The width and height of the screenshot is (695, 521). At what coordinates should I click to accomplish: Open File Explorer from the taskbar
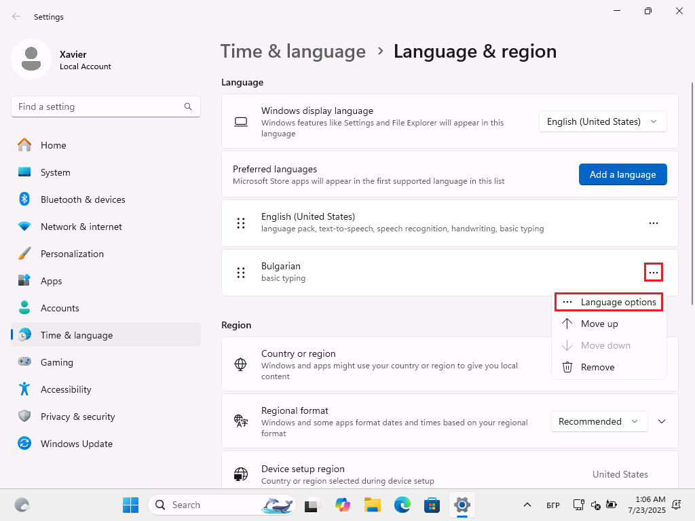click(373, 505)
